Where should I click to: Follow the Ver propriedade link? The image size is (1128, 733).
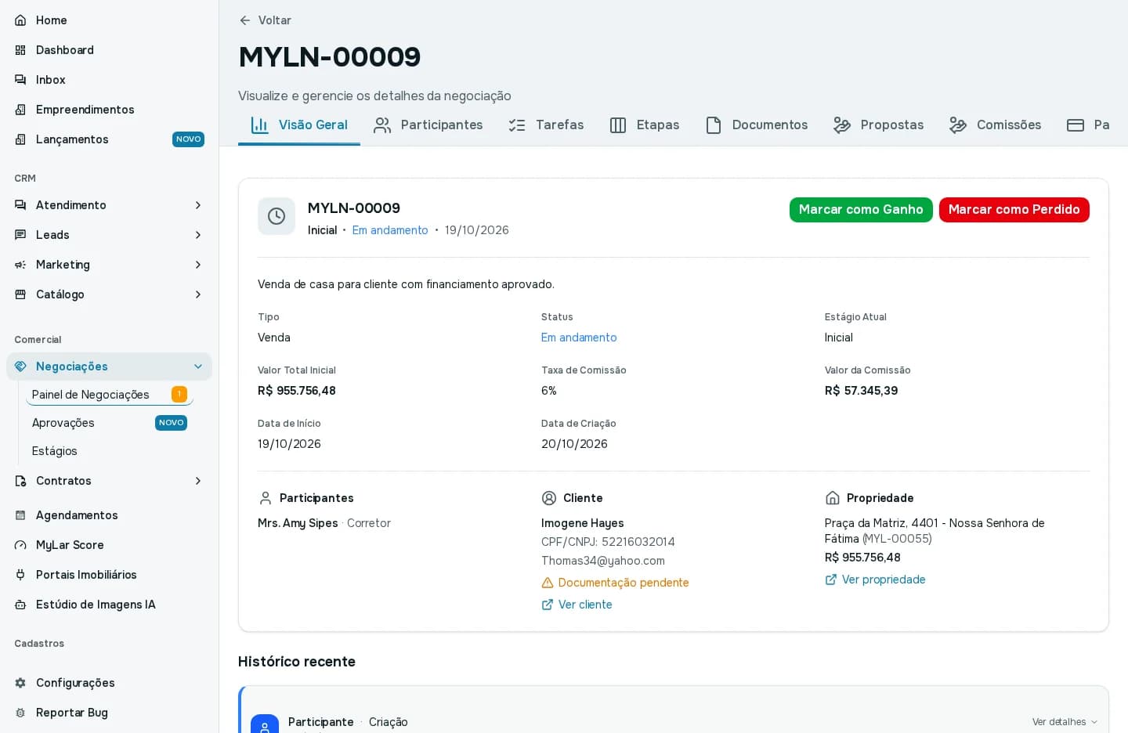click(875, 580)
